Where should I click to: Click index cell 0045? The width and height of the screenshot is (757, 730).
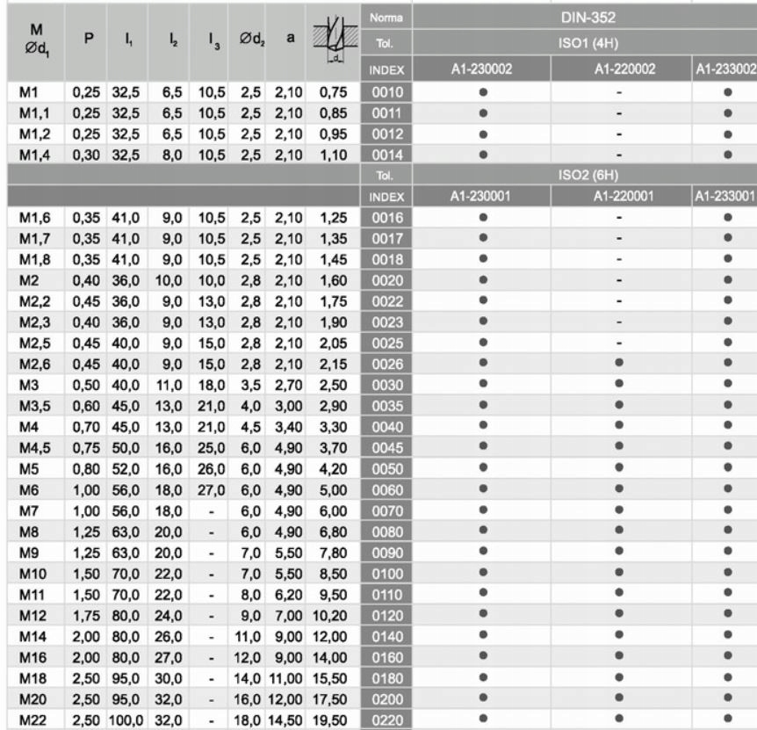(386, 448)
